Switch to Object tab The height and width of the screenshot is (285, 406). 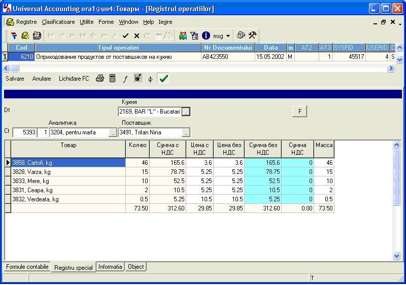point(136,267)
